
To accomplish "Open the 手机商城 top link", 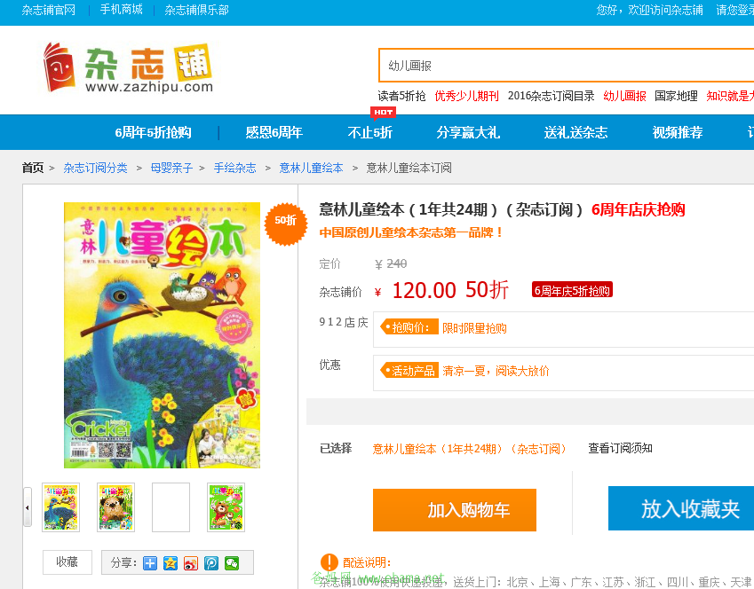I will (x=121, y=10).
